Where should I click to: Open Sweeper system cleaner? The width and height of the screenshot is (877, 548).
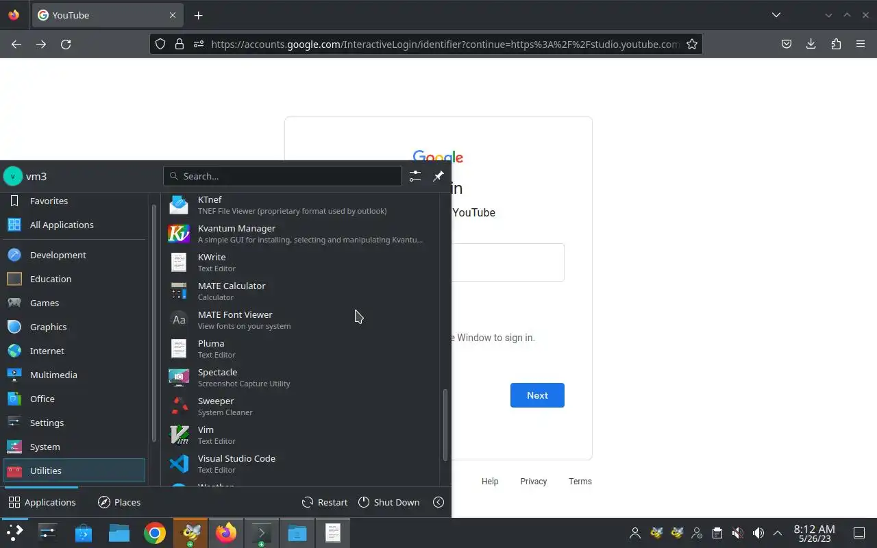pos(300,406)
